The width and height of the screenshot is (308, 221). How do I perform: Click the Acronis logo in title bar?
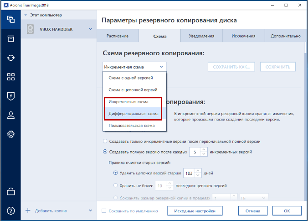click(6, 5)
